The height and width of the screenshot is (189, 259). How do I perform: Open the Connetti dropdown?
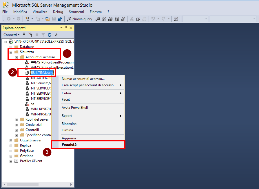tap(11, 35)
